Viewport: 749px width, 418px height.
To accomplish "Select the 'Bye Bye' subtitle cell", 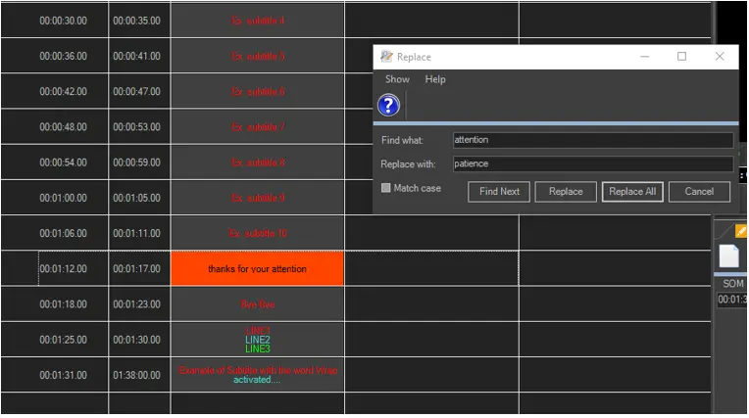I will (x=257, y=304).
